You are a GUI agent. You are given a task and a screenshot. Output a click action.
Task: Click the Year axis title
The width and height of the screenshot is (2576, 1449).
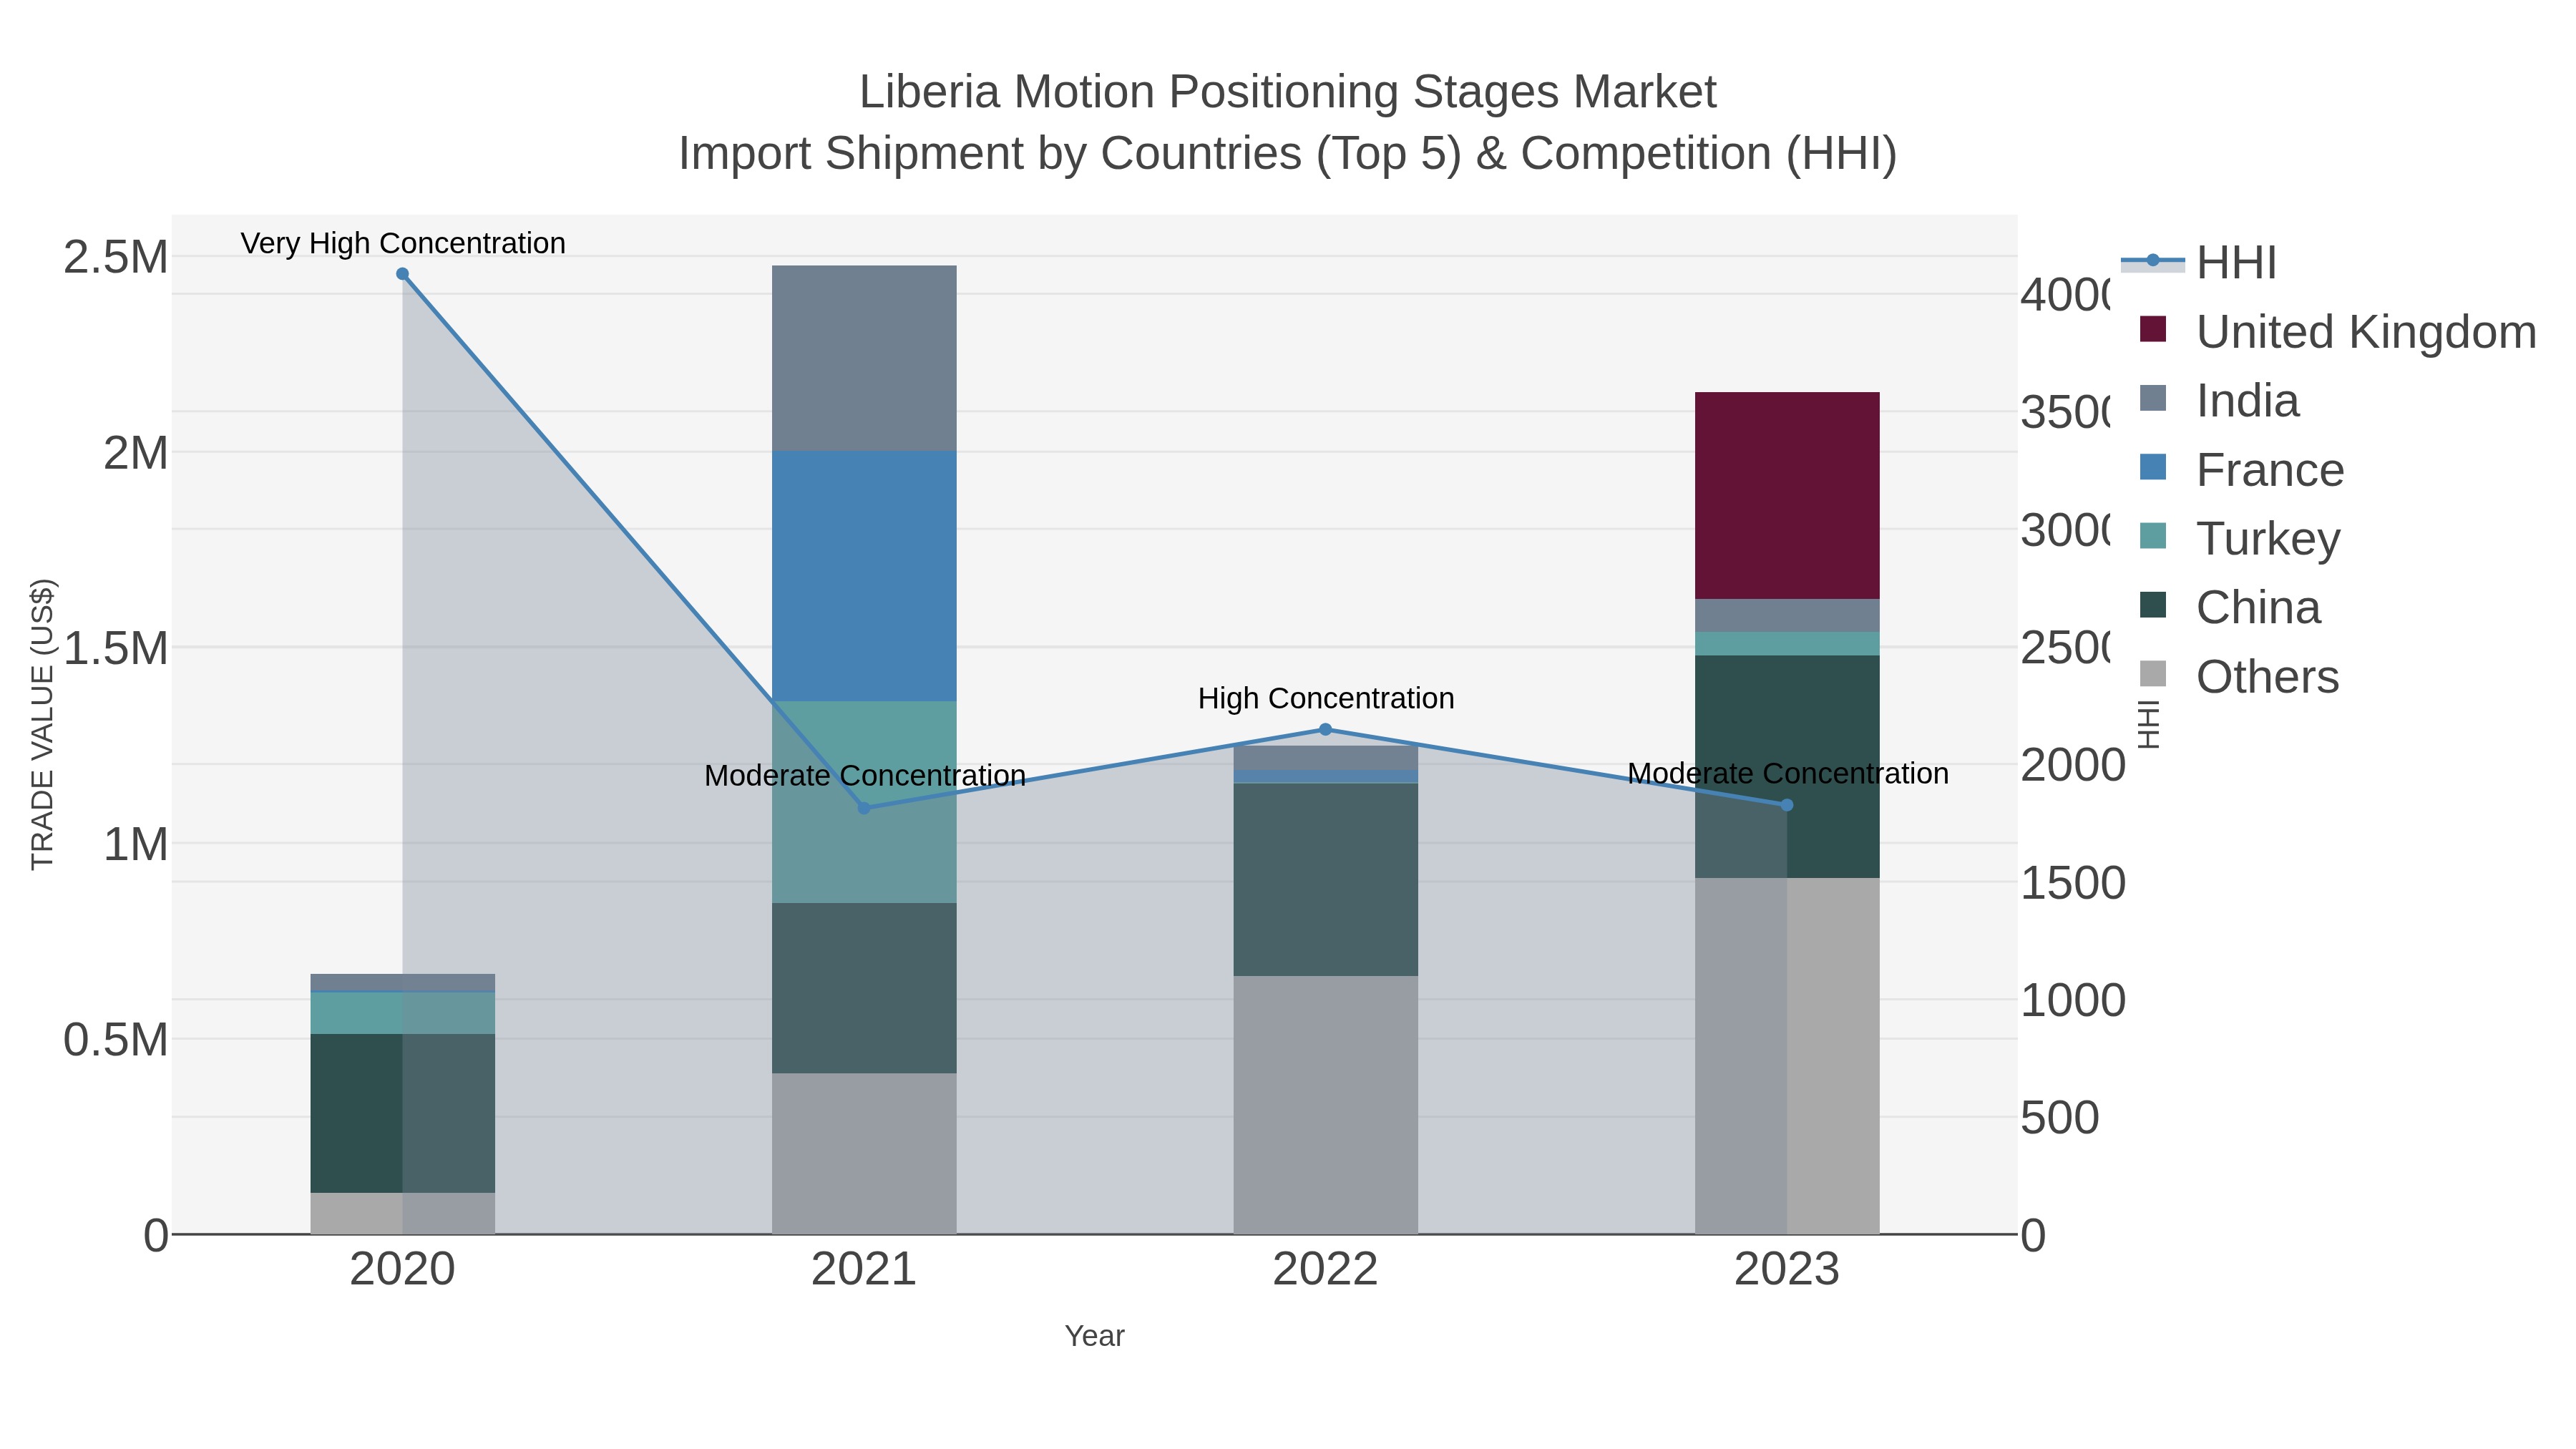tap(1095, 1336)
